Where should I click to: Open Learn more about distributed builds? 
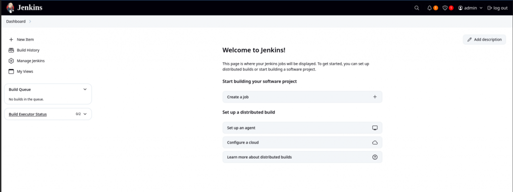click(302, 157)
